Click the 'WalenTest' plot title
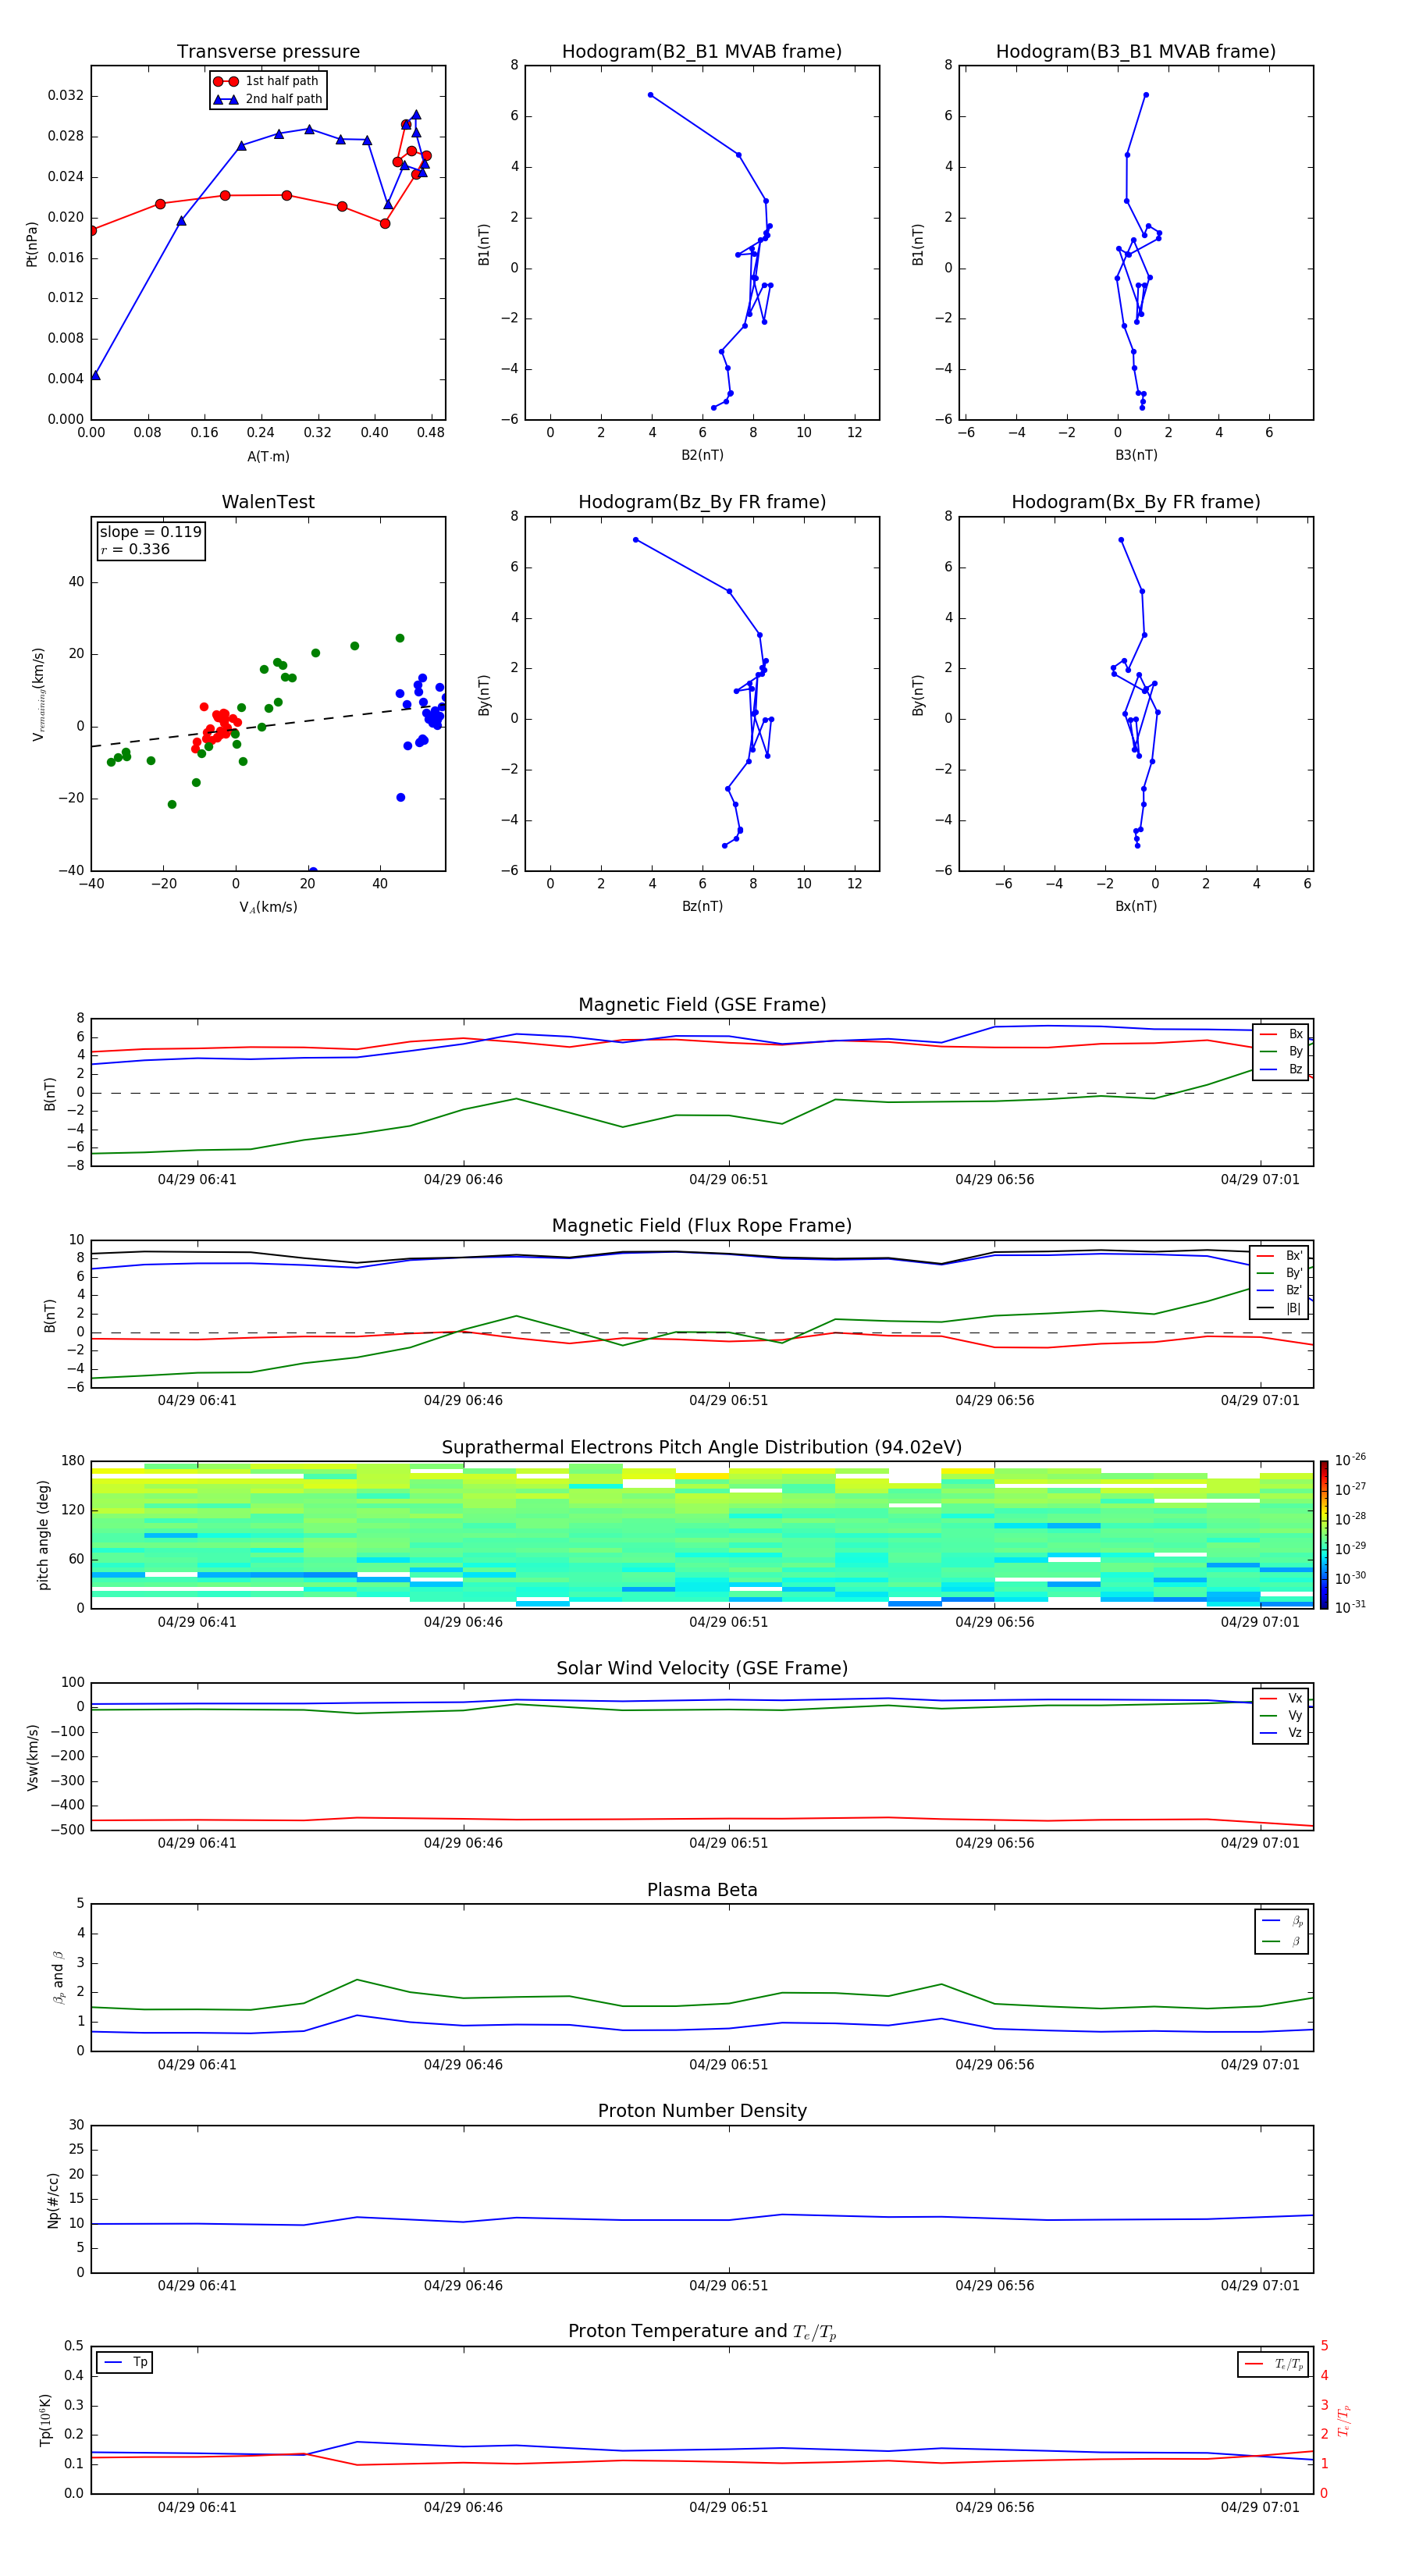Viewport: 1405px width, 2576px height. coord(268,502)
